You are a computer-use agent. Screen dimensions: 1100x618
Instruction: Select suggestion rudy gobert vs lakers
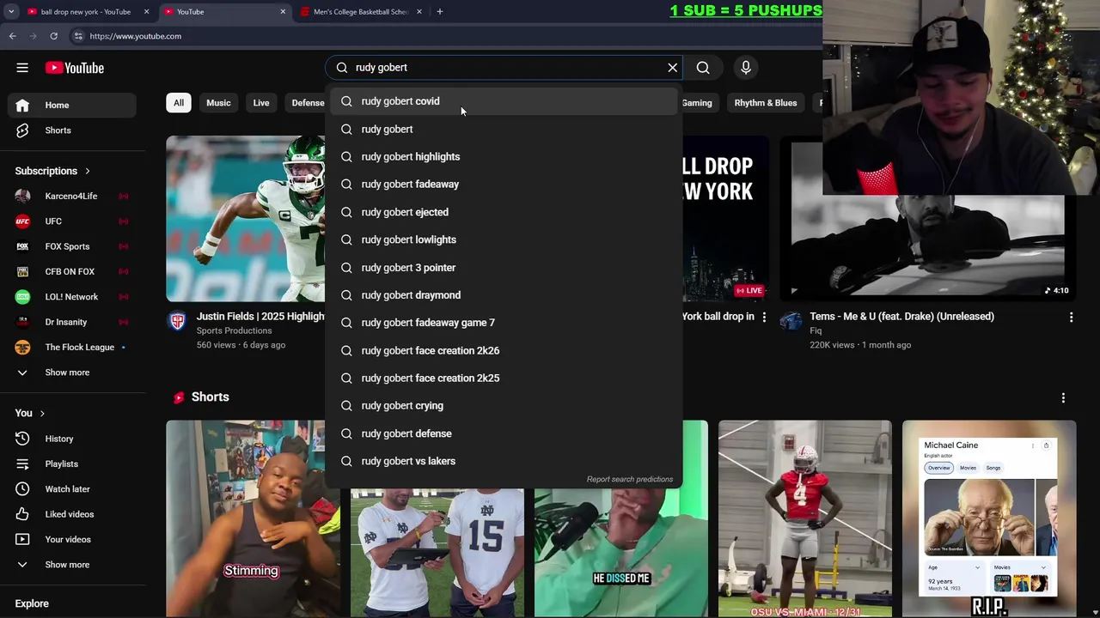pyautogui.click(x=504, y=461)
